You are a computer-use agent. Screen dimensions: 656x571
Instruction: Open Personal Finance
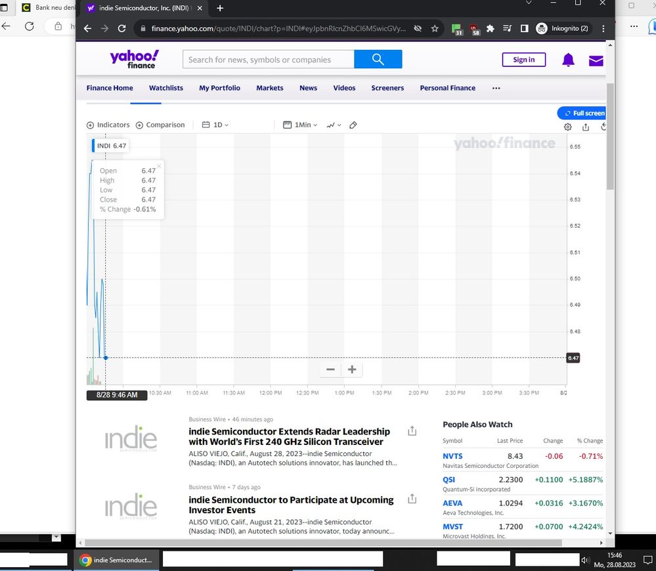(x=448, y=88)
